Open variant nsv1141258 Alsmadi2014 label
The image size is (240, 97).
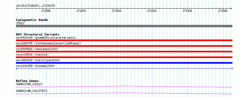click(x=36, y=66)
